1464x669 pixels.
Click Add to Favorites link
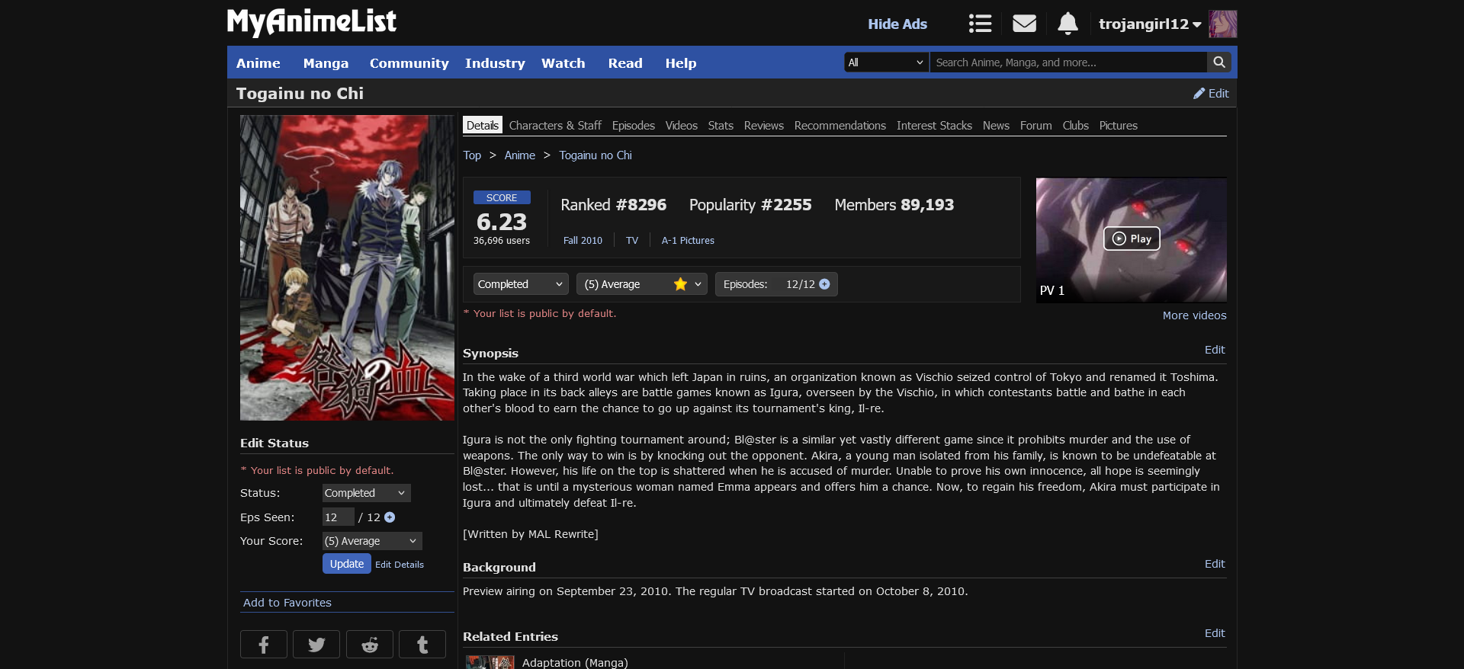tap(287, 603)
